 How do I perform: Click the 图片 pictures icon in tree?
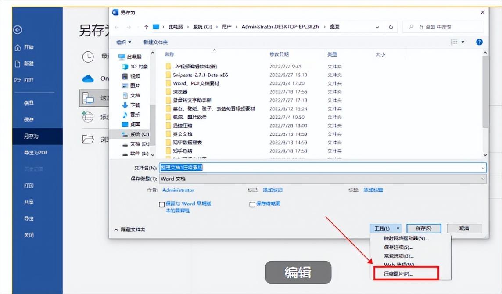tap(125, 86)
